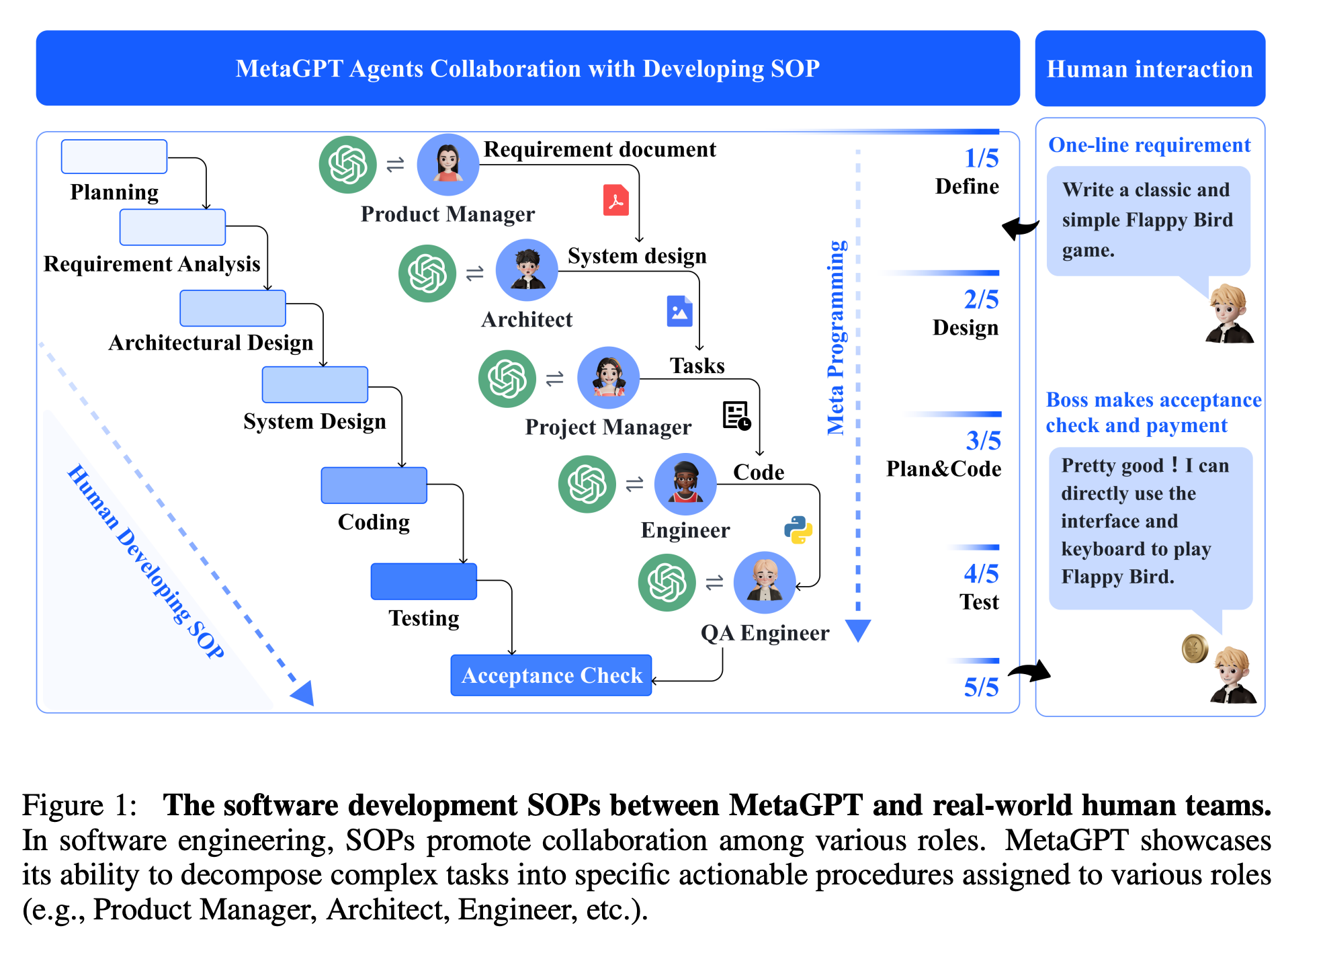The image size is (1325, 953).
Task: Click the Product Manager avatar
Action: [447, 164]
